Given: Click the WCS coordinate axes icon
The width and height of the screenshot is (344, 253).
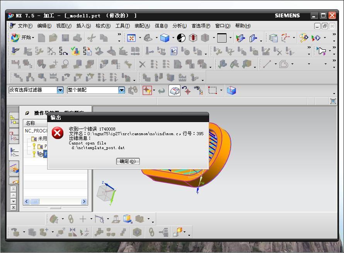Looking at the screenshot, I should click(x=286, y=38).
